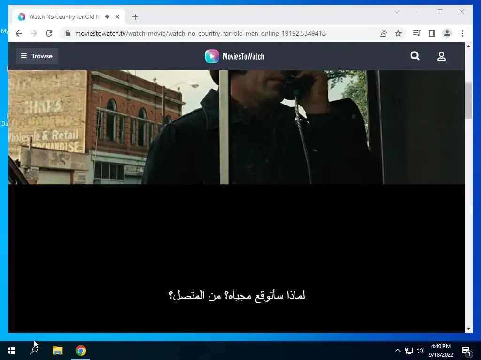The image size is (481, 360).
Task: Open the network status tray icon
Action: [409, 351]
